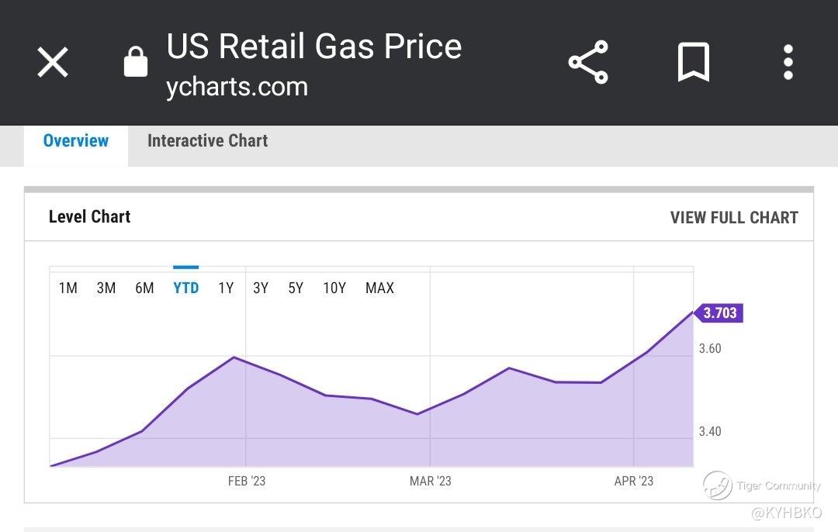
Task: Tap the share icon
Action: 588,62
